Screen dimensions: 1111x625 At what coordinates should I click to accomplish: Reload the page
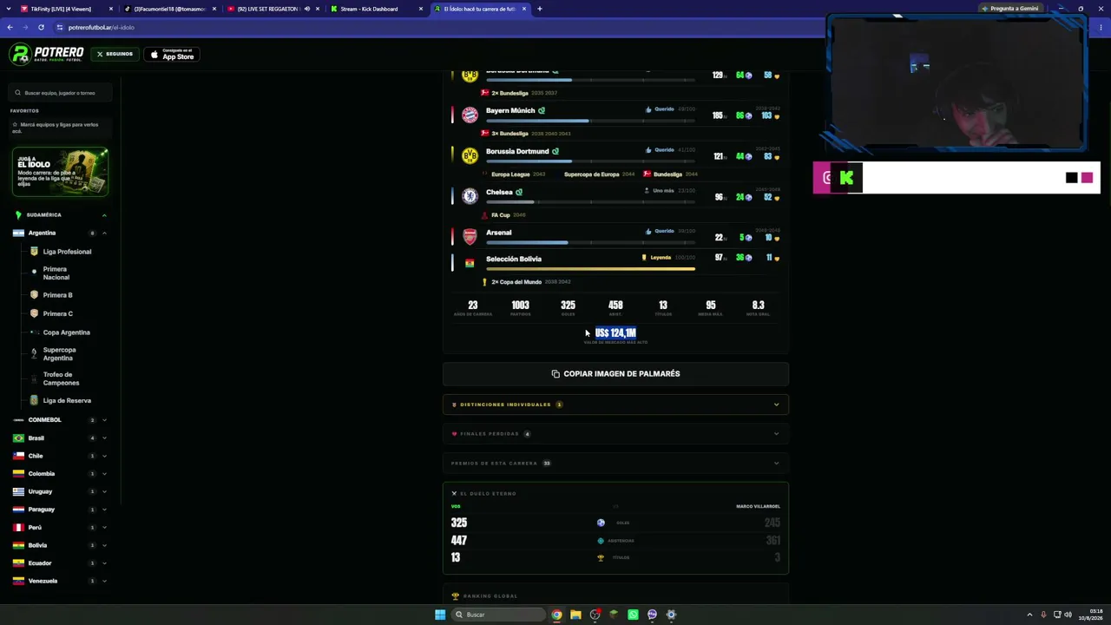(41, 27)
